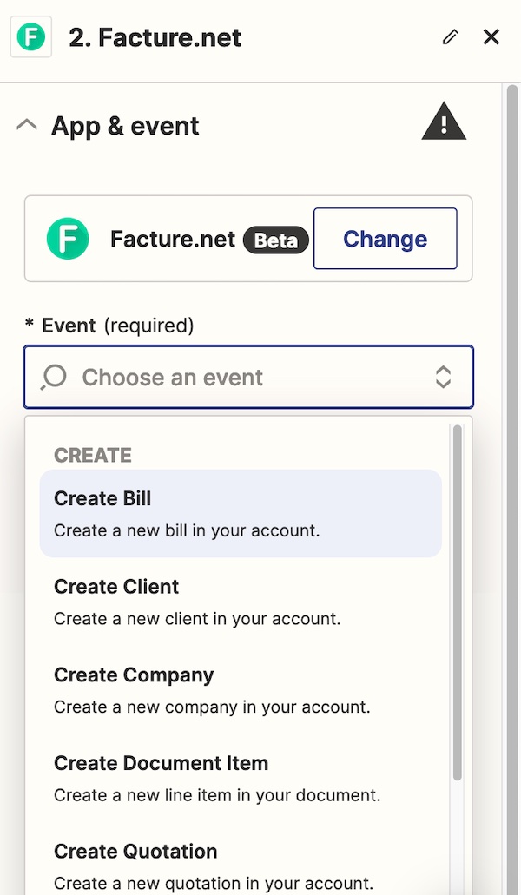The height and width of the screenshot is (895, 521).
Task: Click the App & event heading
Action: coord(125,126)
